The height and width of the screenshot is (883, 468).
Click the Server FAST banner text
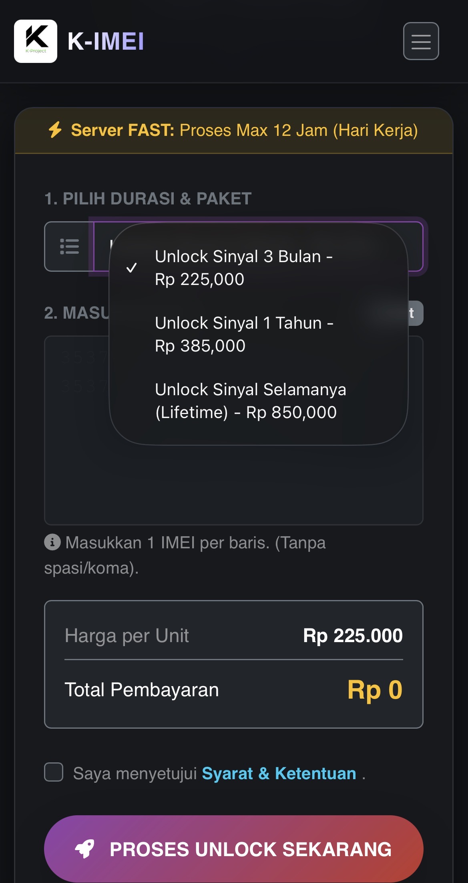pos(244,130)
